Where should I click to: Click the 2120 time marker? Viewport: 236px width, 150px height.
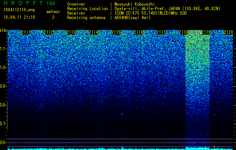tap(228, 32)
